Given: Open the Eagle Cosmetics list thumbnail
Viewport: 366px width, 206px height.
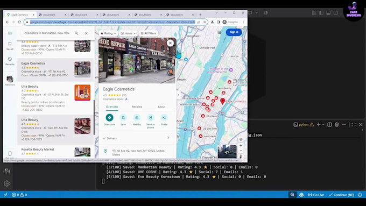Looking at the screenshot, I should pos(82,69).
